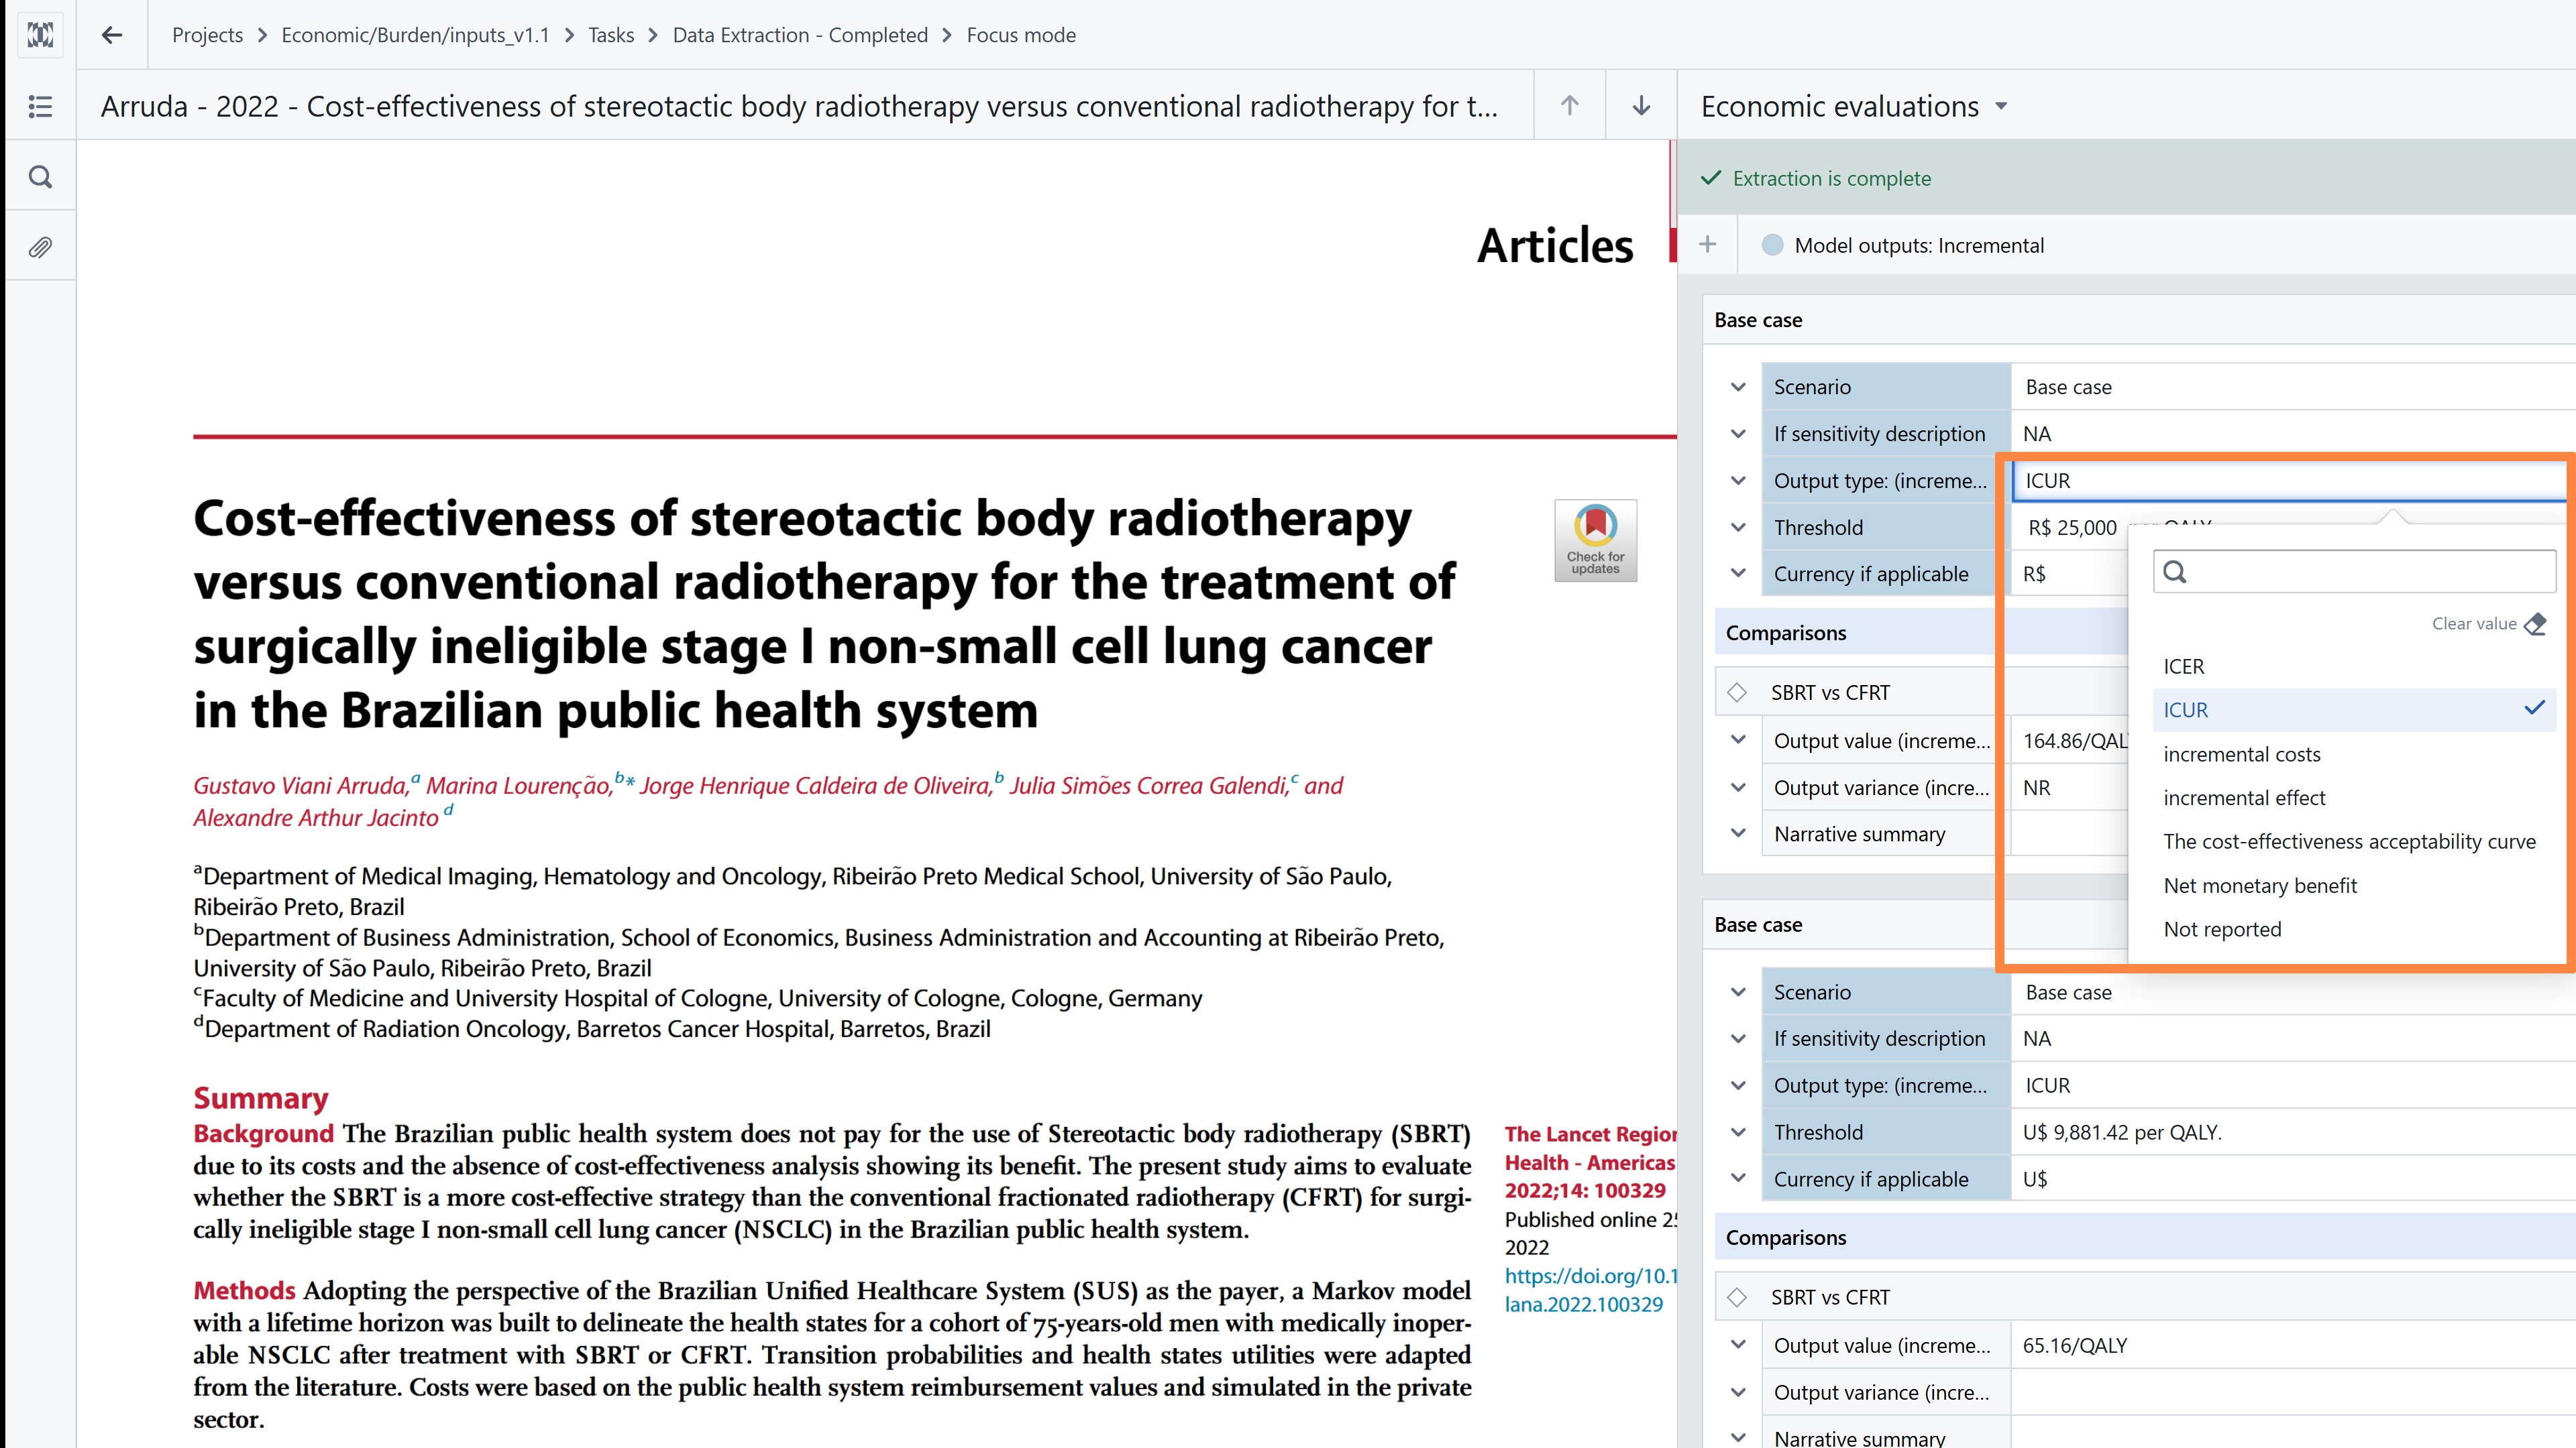This screenshot has height=1448, width=2576.
Task: Click the first Comparisons section header
Action: tap(1786, 633)
